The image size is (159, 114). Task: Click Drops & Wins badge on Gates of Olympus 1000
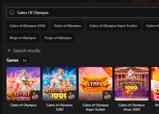click(71, 96)
